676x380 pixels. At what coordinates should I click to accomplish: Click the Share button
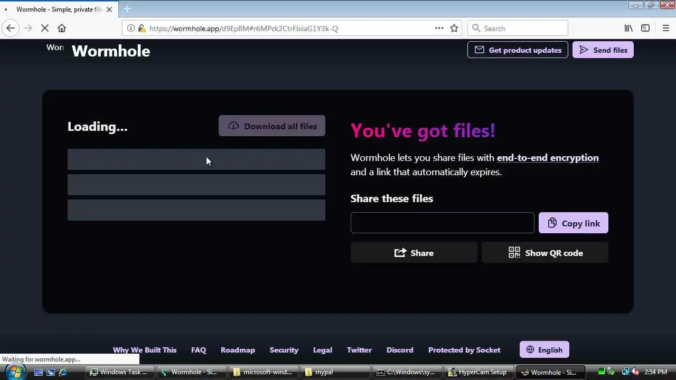(x=414, y=252)
